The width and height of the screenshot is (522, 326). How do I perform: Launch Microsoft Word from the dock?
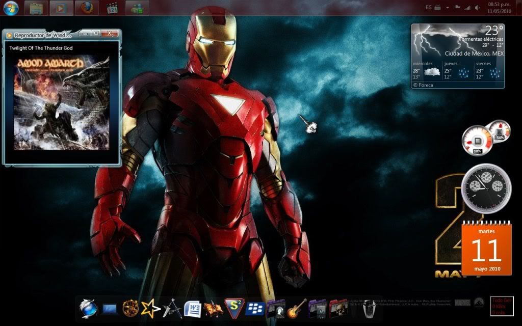click(193, 309)
